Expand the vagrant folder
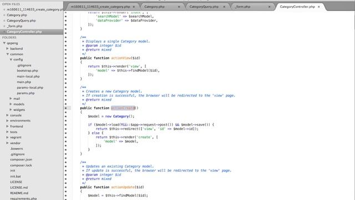The height and width of the screenshot is (200, 355). coord(7,137)
